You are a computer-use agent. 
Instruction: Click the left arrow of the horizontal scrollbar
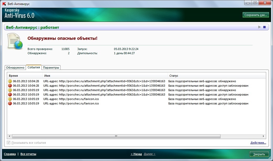pos(9,136)
